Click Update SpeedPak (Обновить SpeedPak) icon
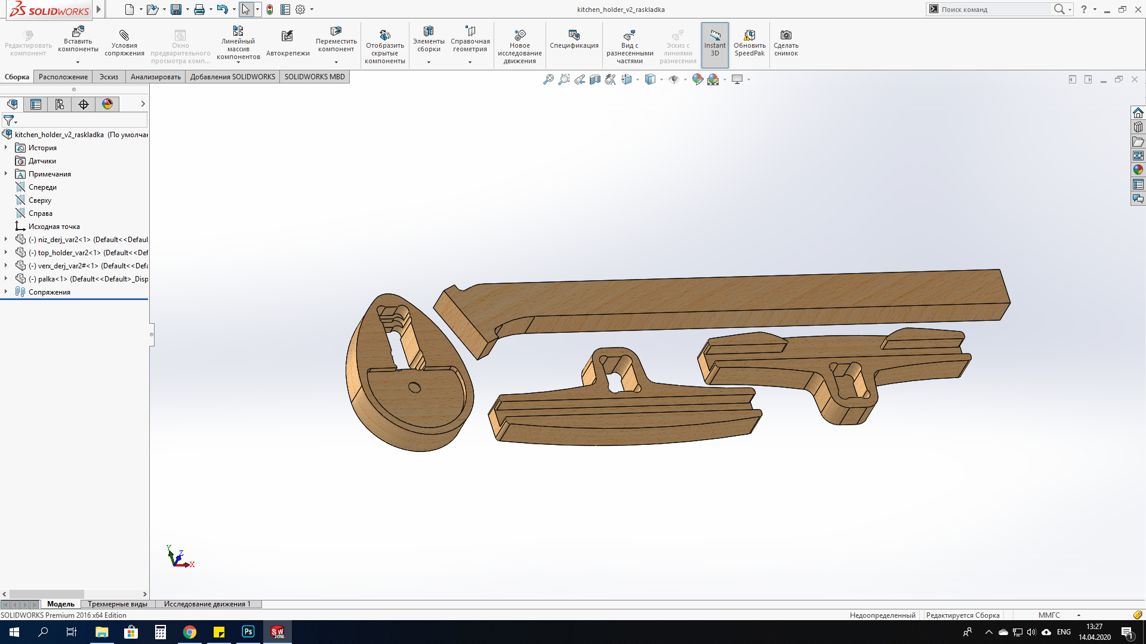The width and height of the screenshot is (1146, 644). point(750,43)
